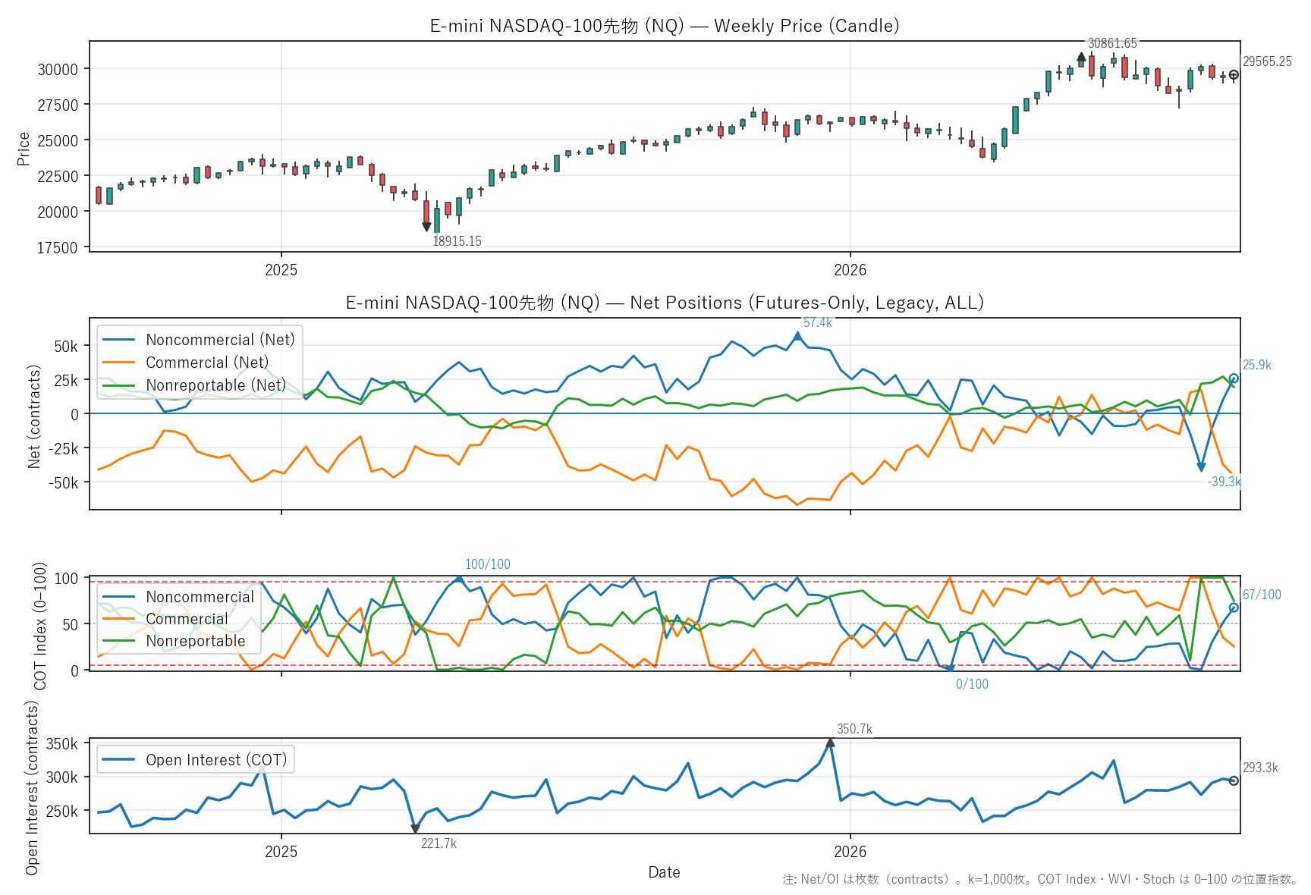The image size is (1311, 895).
Task: Click the 29565.25 latest price label
Action: (x=1267, y=61)
